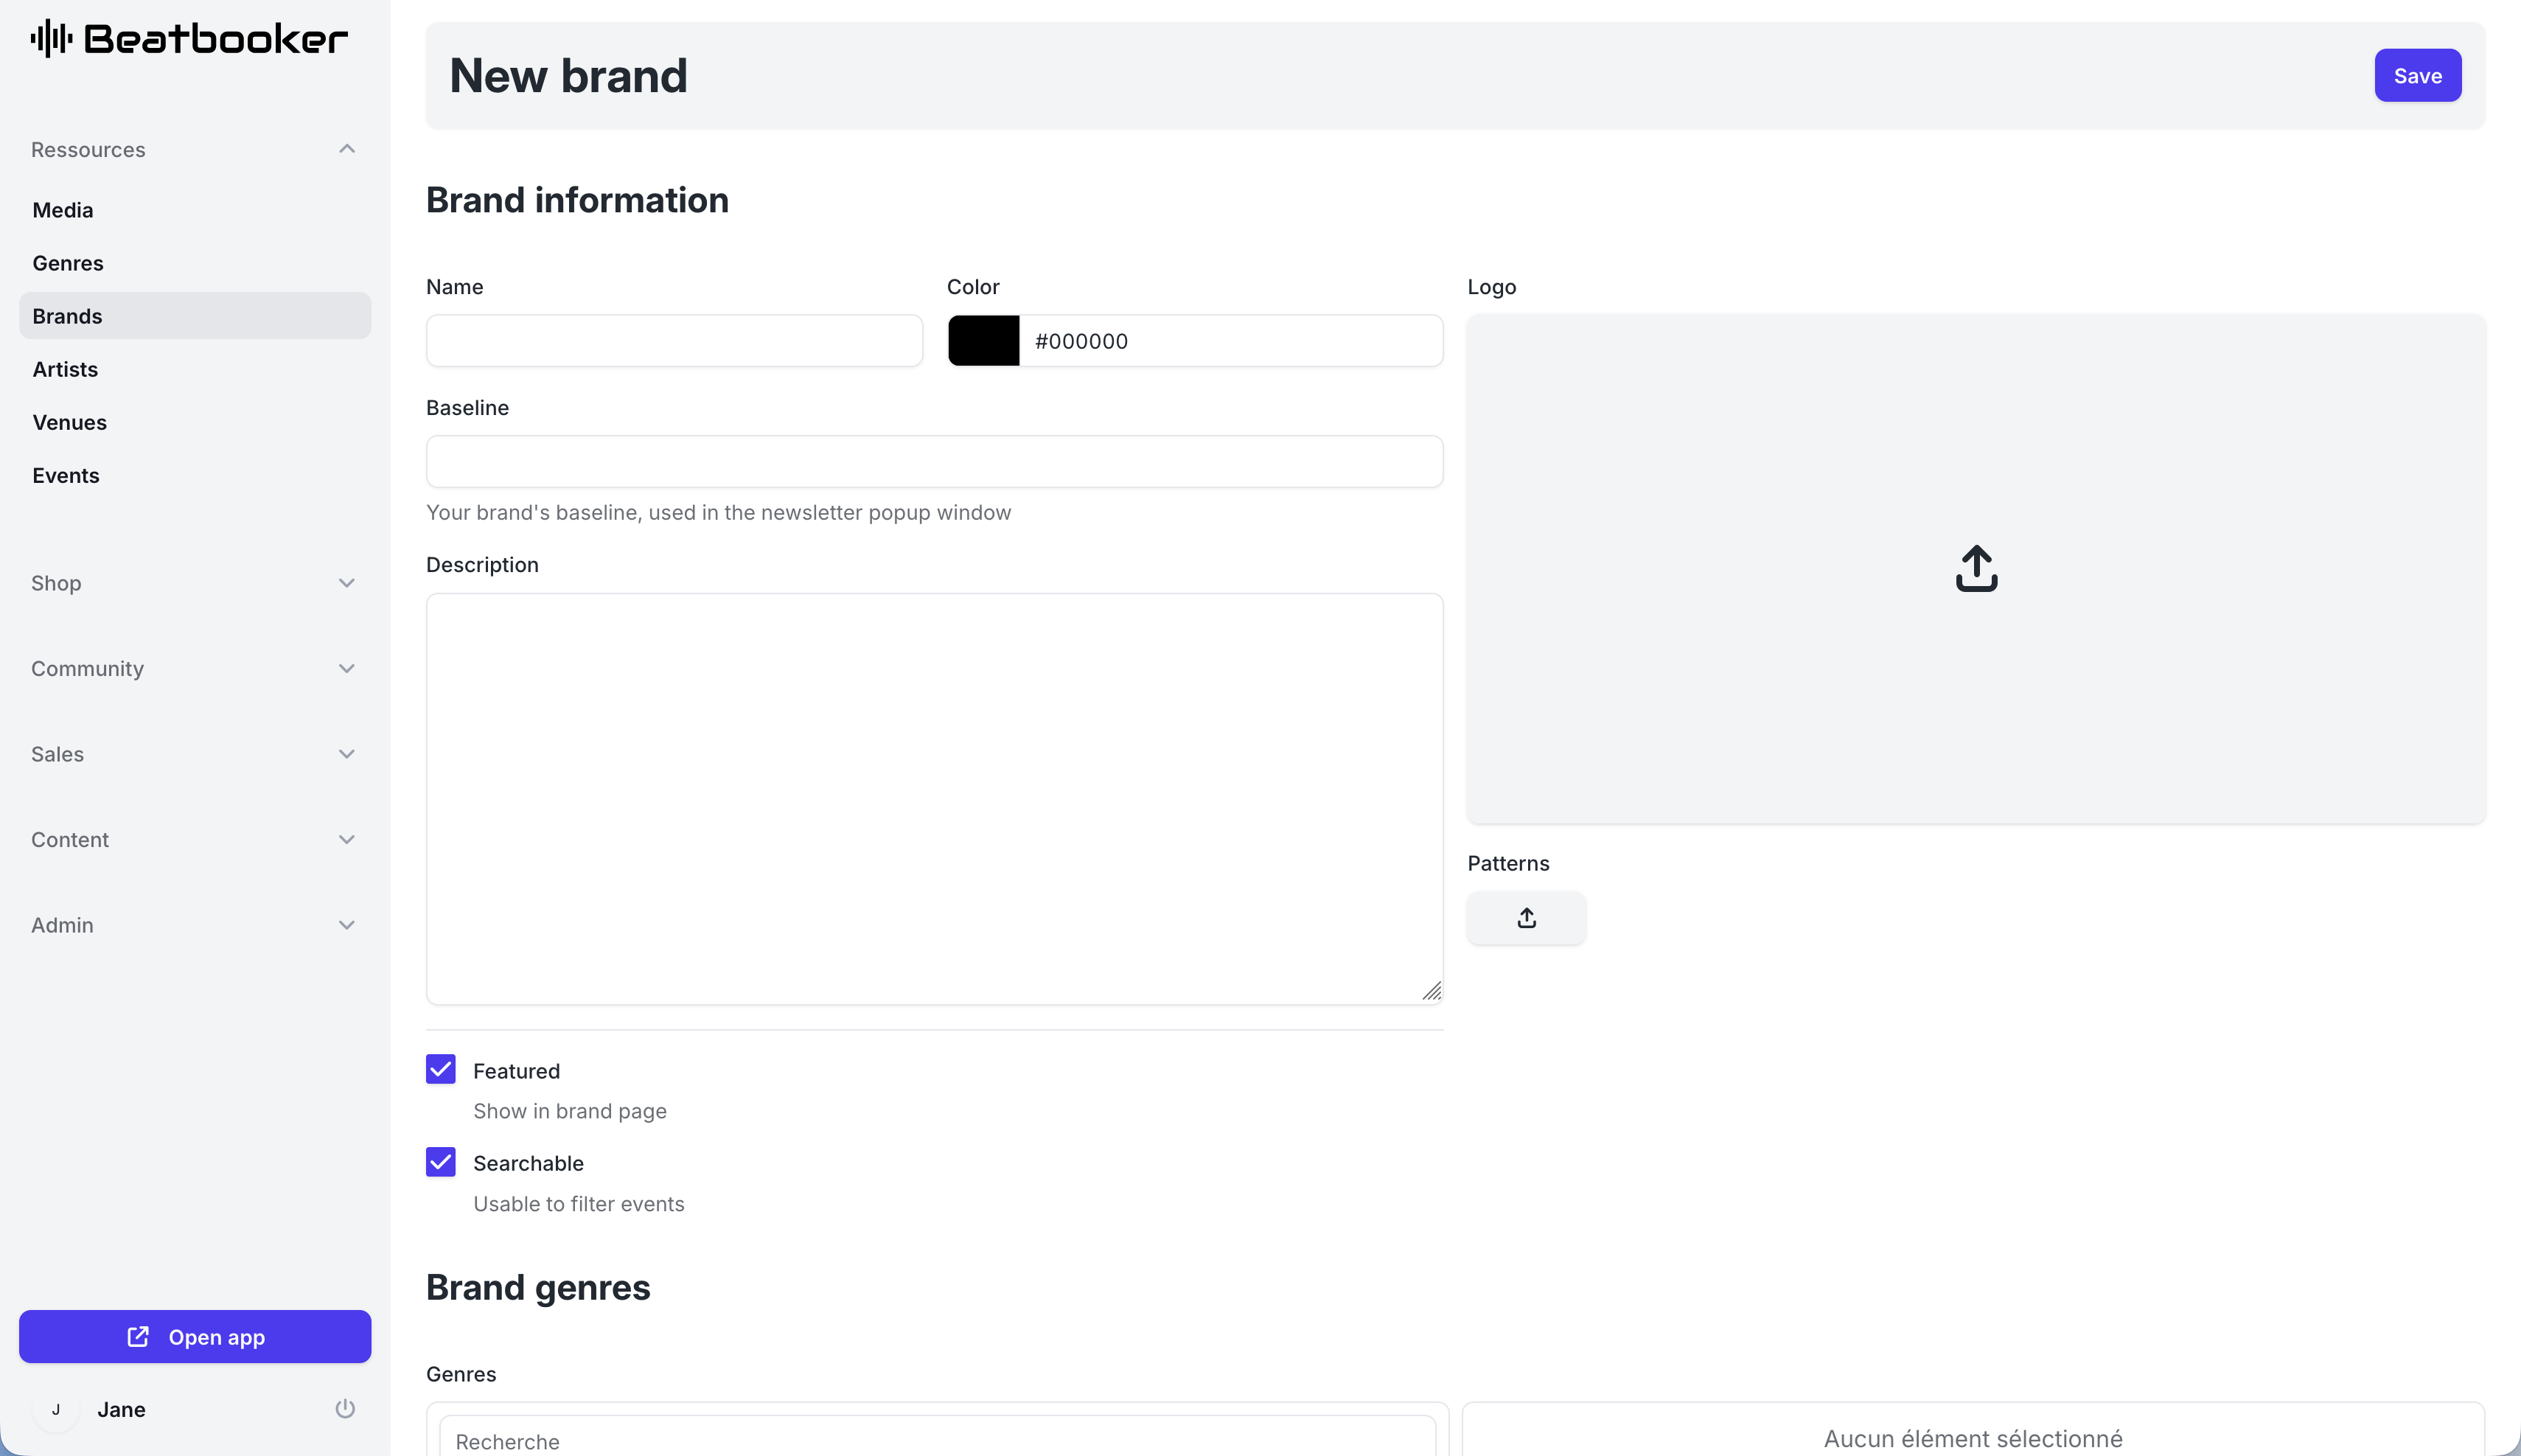Uncheck the Featured checkbox

[x=441, y=1069]
